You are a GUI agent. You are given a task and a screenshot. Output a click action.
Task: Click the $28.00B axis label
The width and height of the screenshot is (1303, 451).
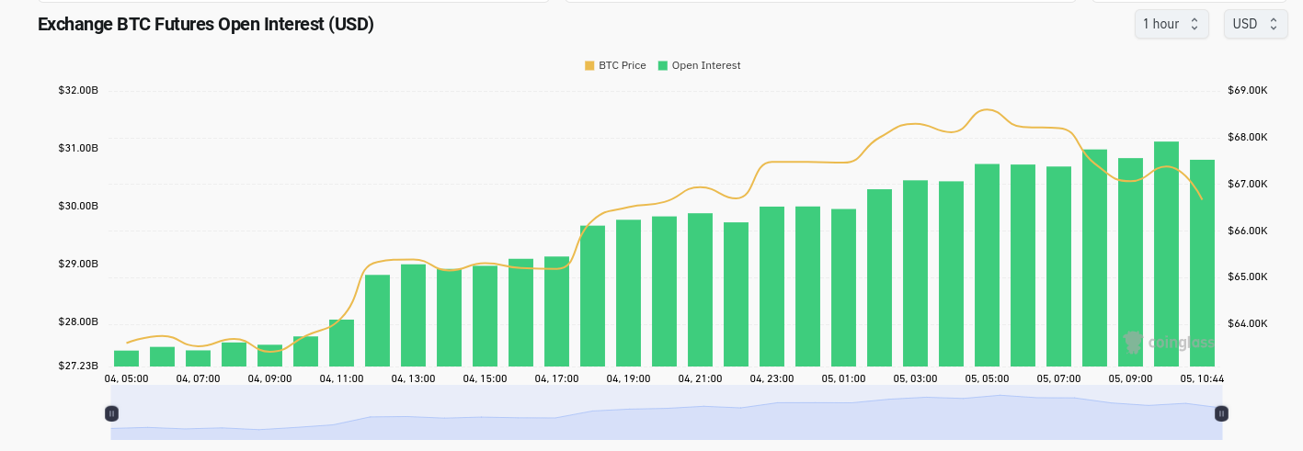78,321
